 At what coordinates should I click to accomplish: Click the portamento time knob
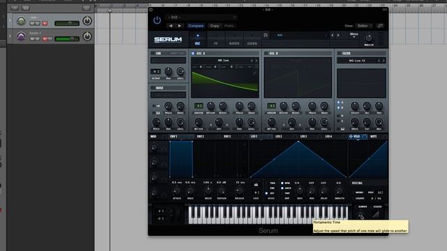click(x=360, y=214)
